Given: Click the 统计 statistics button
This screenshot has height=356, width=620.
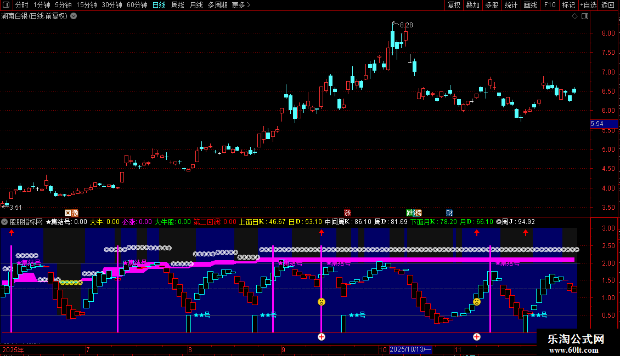Looking at the screenshot, I should coord(511,5).
